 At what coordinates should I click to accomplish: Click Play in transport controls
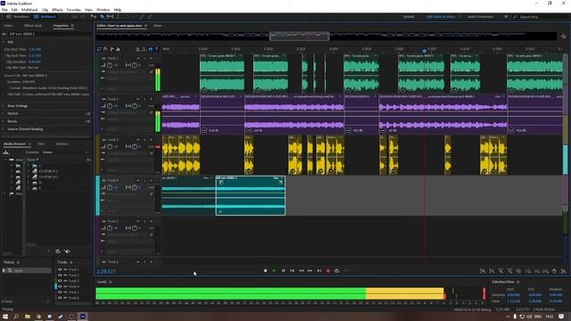point(274,271)
